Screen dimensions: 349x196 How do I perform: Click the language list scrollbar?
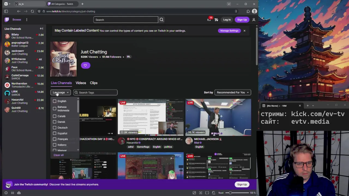[x=78, y=106]
